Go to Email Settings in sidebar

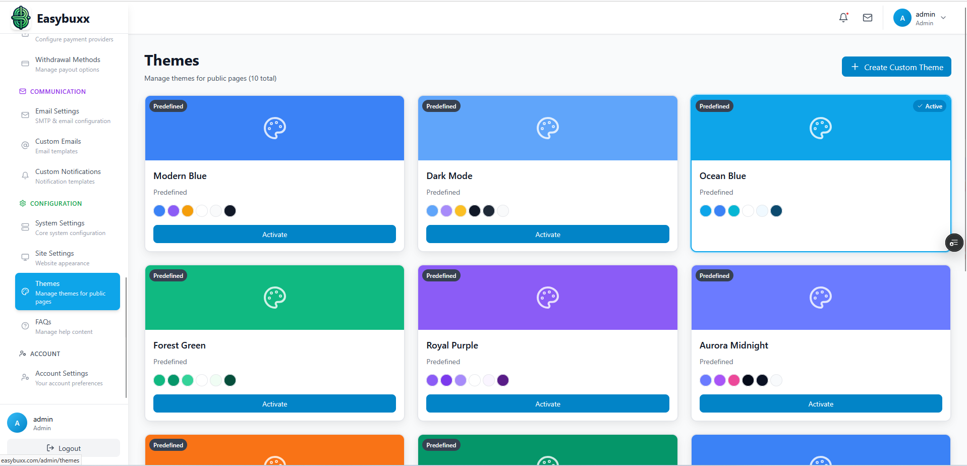click(57, 115)
